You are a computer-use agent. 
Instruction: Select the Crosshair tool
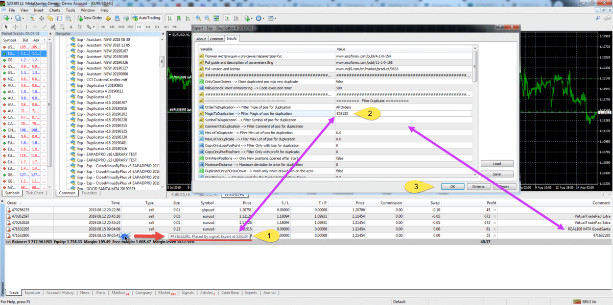[15, 27]
